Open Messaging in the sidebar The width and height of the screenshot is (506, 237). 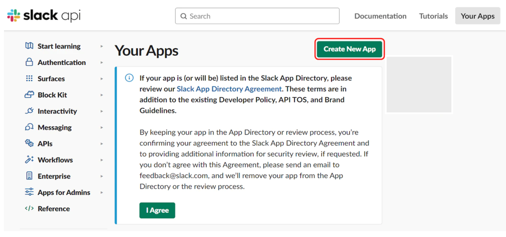[x=54, y=127]
